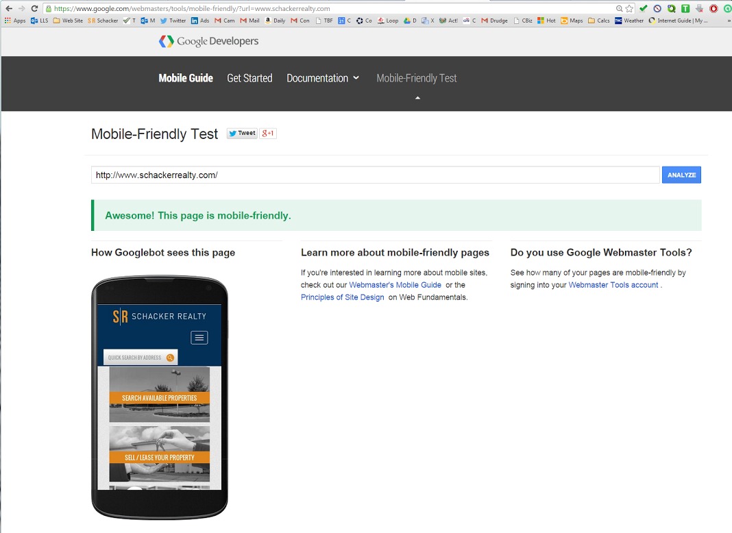Image resolution: width=732 pixels, height=533 pixels.
Task: Open the LinkedIn Ads bookmark
Action: pyautogui.click(x=200, y=21)
